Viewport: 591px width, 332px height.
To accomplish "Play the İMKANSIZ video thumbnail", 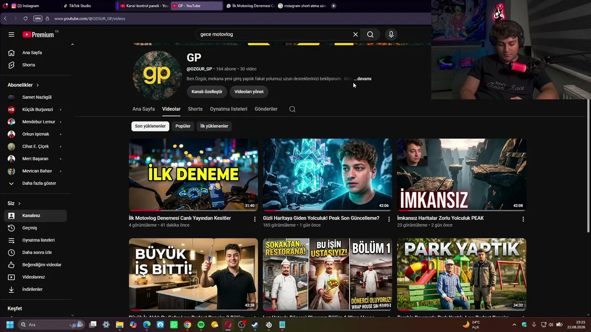I will 462,175.
